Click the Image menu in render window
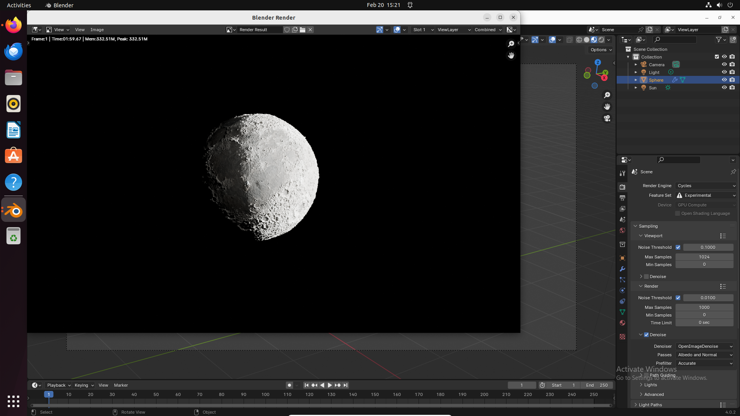This screenshot has width=740, height=416. [x=97, y=29]
